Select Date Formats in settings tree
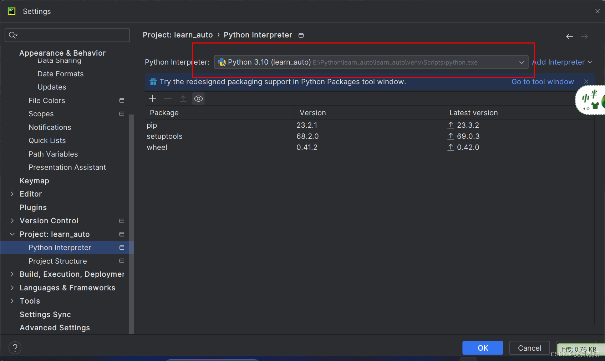This screenshot has width=605, height=361. coord(60,74)
